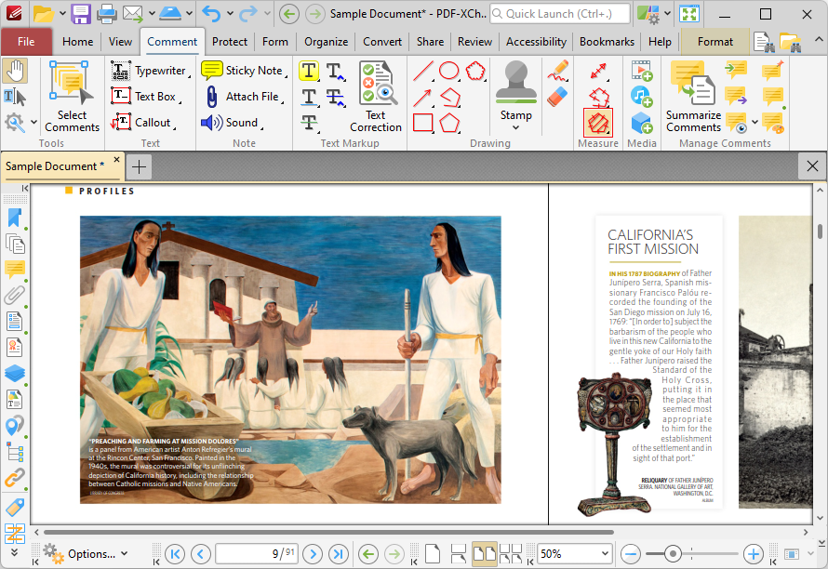Image resolution: width=828 pixels, height=569 pixels.
Task: Click the Zoom Out minus button
Action: tap(631, 554)
